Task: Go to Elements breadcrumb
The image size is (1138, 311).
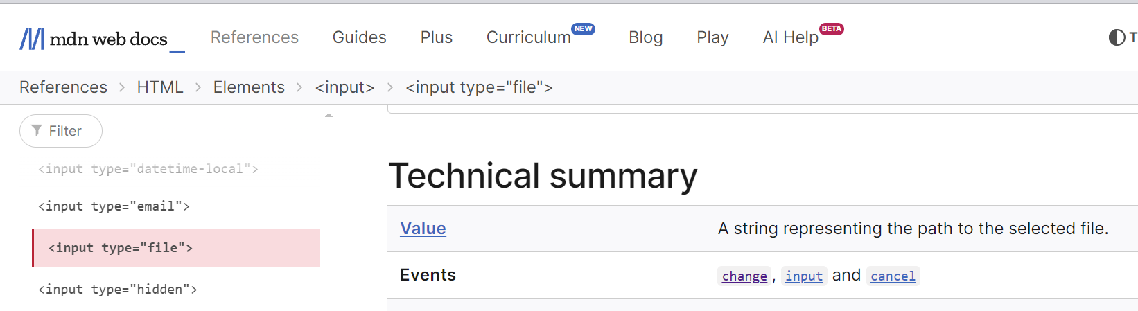Action: pos(249,87)
